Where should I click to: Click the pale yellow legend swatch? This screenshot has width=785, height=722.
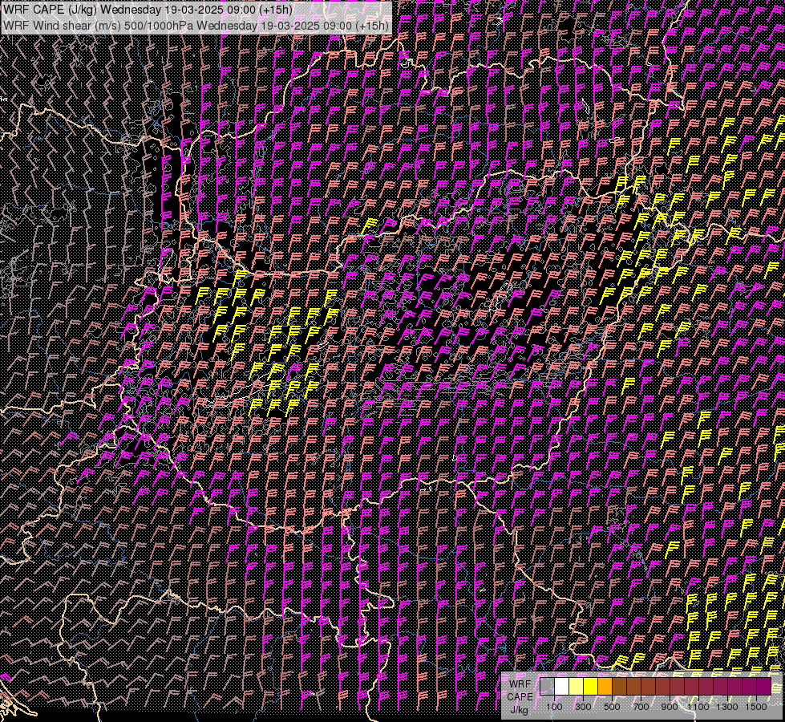pos(577,686)
